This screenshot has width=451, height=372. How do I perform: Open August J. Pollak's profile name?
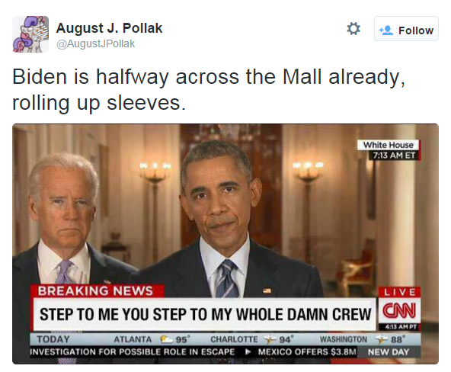109,28
